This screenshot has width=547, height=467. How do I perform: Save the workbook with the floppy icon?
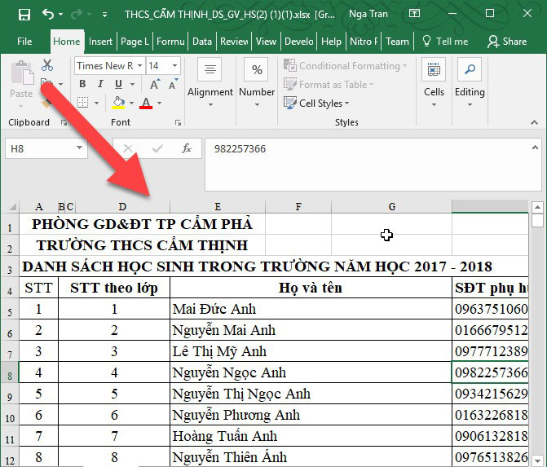tap(24, 15)
